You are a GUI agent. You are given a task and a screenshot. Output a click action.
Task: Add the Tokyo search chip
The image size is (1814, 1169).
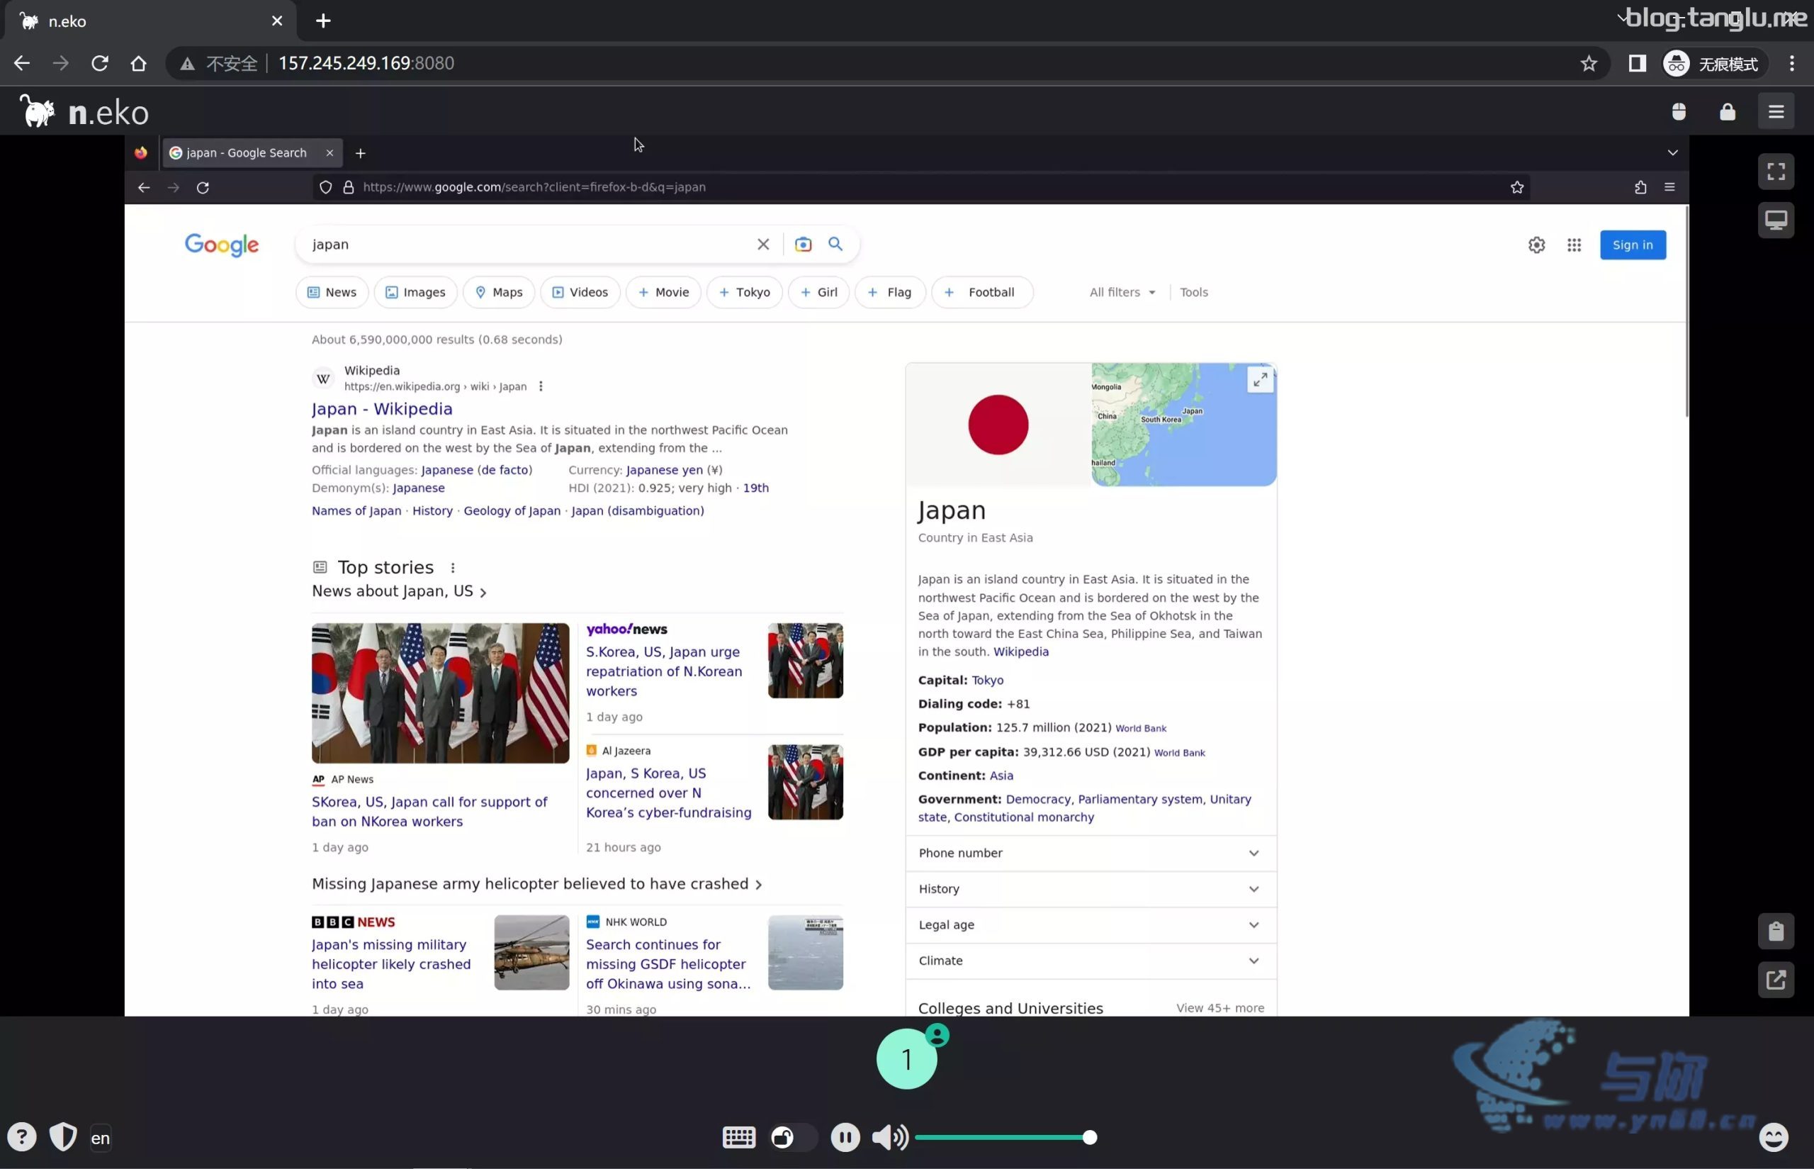pos(744,292)
